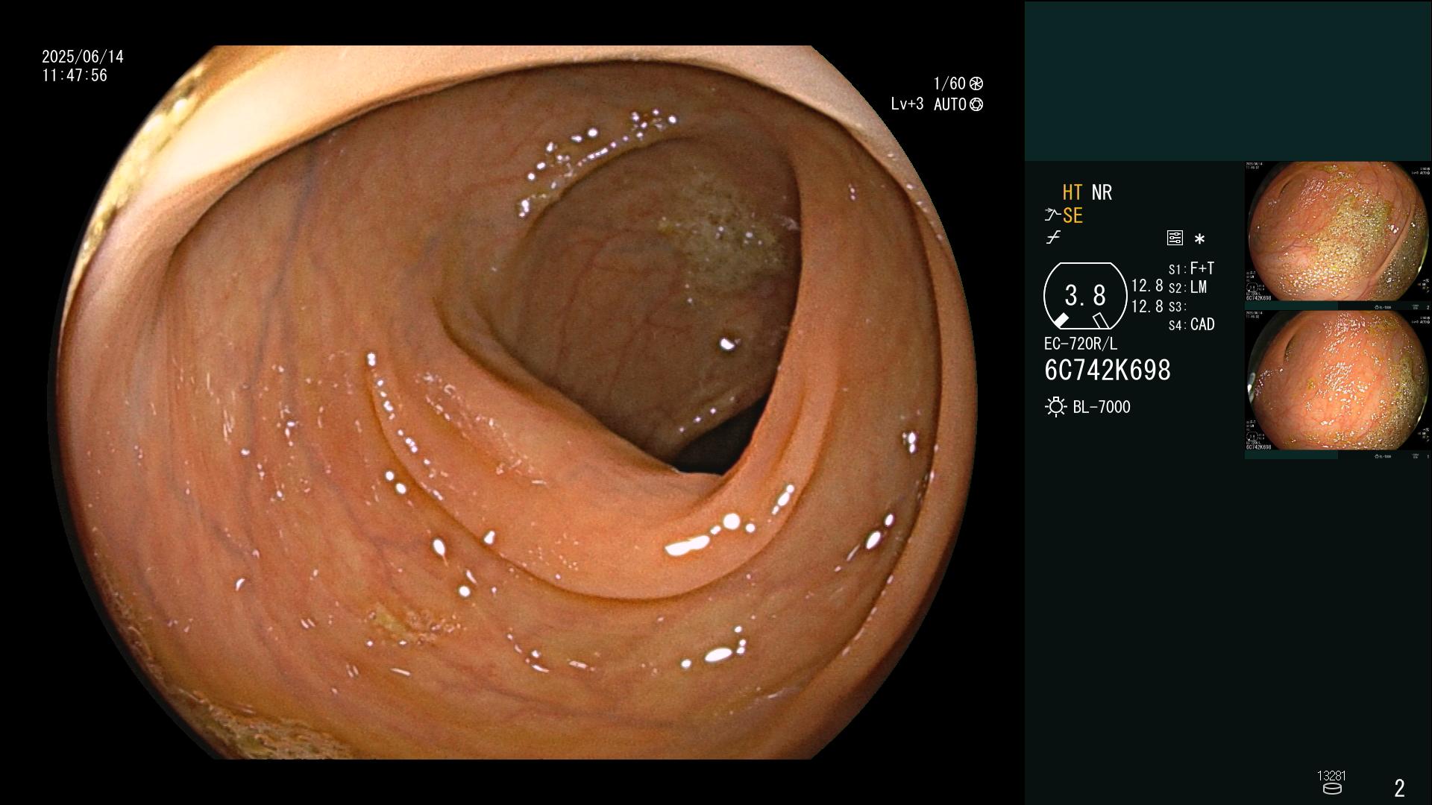Click the BL-7000 light source text
1432x805 pixels.
point(1102,407)
